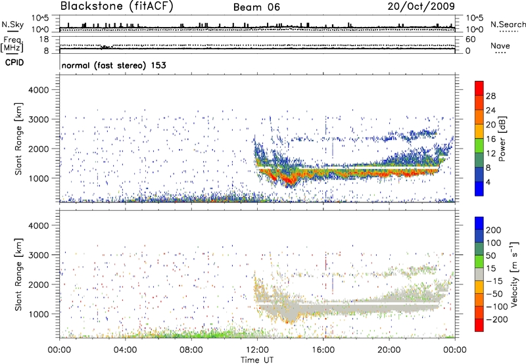Click velocity scale value '50'
Screen dimensions: 526x364
point(490,256)
